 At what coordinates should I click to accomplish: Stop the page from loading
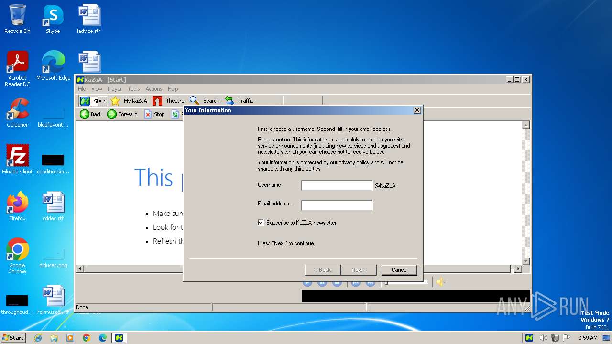(155, 114)
